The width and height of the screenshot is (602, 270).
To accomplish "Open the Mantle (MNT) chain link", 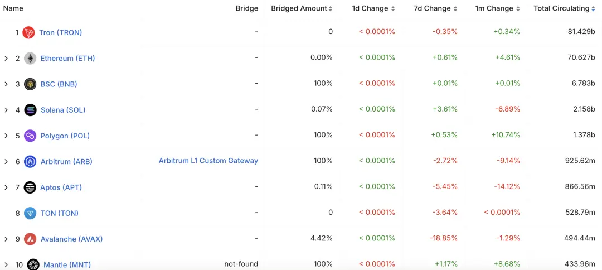I will pos(67,264).
